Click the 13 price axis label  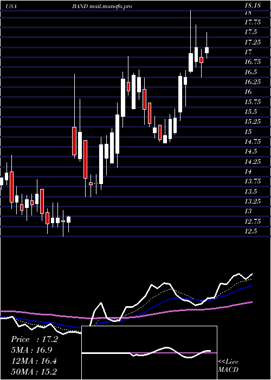tap(248, 211)
